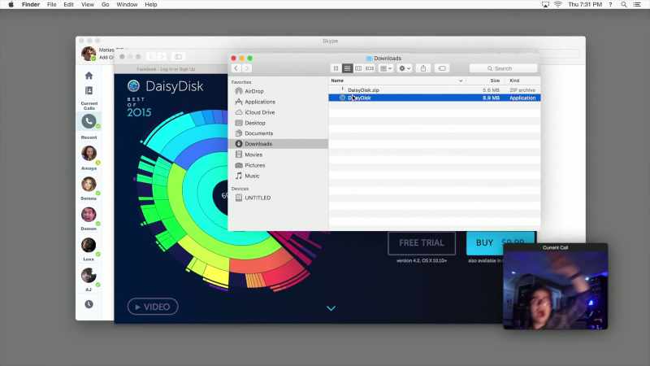The width and height of the screenshot is (650, 366).
Task: Open the Apple menu
Action: (11, 5)
